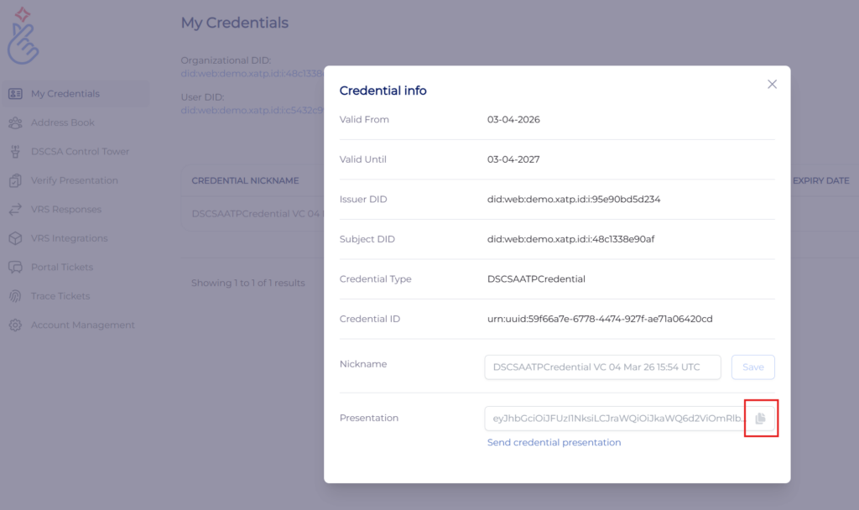Viewport: 859px width, 510px height.
Task: Open the Address Book menu item
Action: (x=63, y=122)
